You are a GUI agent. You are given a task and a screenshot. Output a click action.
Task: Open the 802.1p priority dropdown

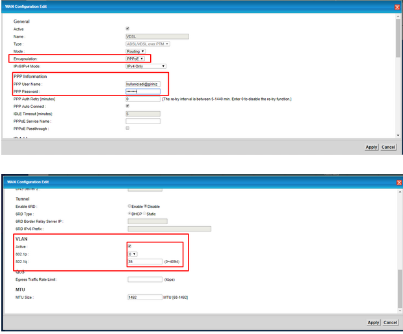coord(133,254)
